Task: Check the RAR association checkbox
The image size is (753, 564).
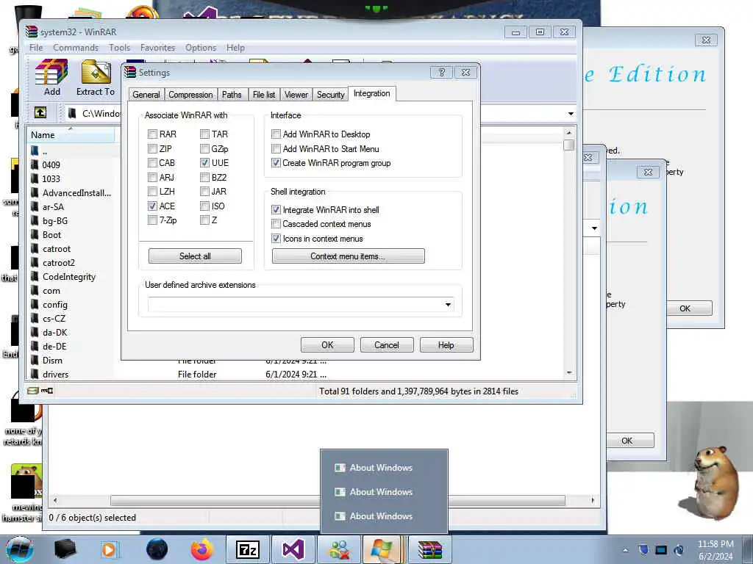Action: [x=152, y=134]
